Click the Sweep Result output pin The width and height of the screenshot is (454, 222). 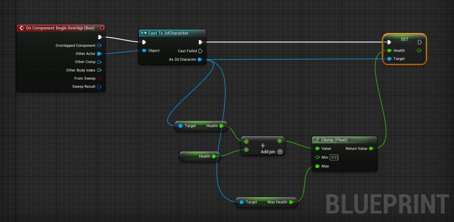(99, 86)
